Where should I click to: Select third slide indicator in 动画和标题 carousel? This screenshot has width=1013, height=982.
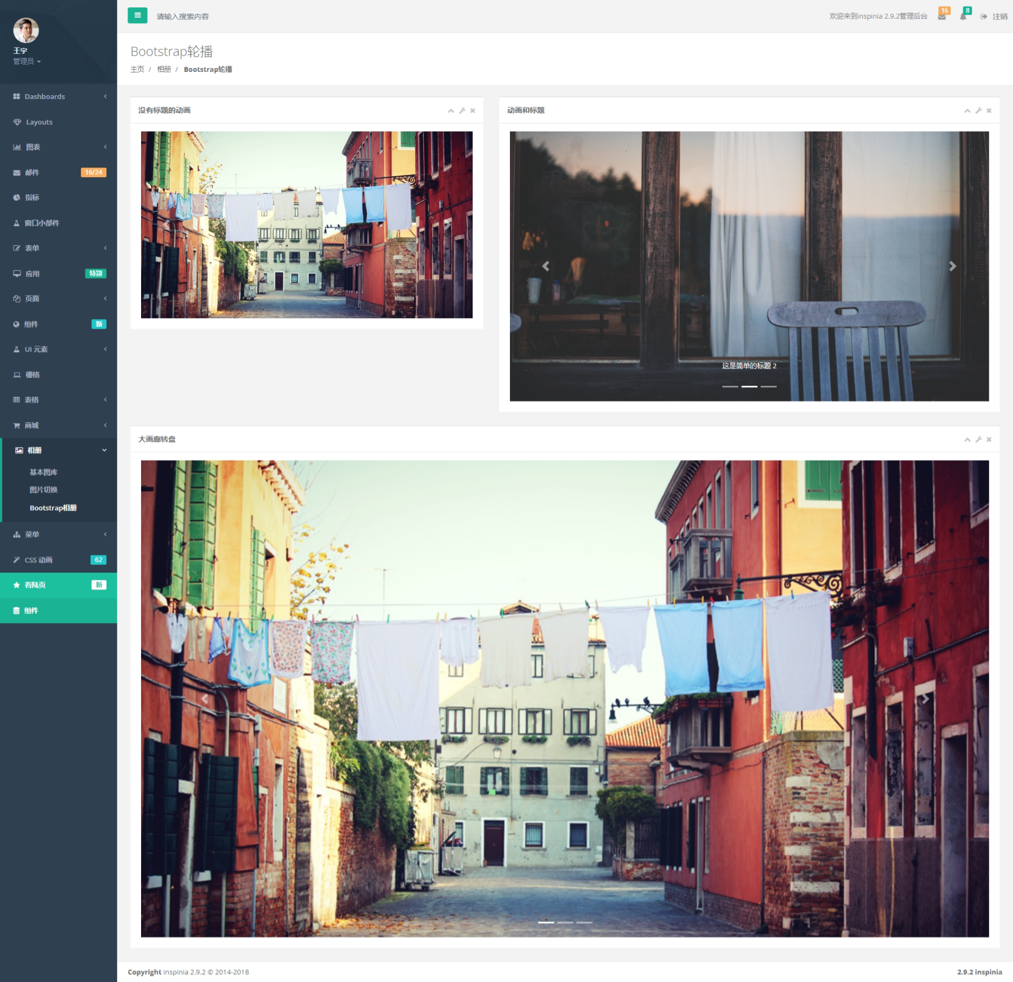click(x=768, y=386)
